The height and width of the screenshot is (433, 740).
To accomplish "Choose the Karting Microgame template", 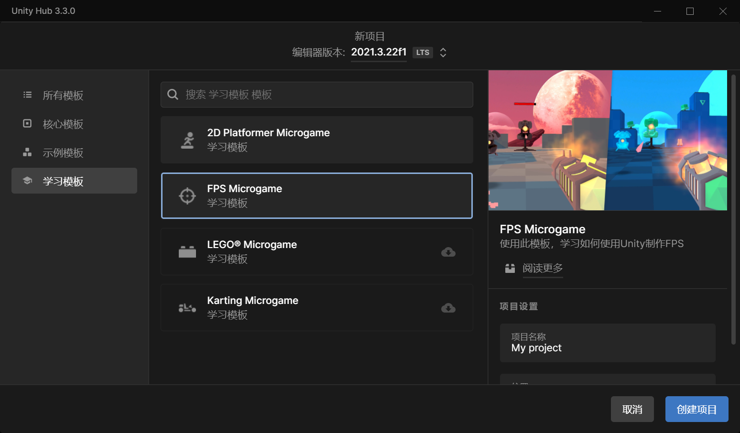I will click(317, 308).
